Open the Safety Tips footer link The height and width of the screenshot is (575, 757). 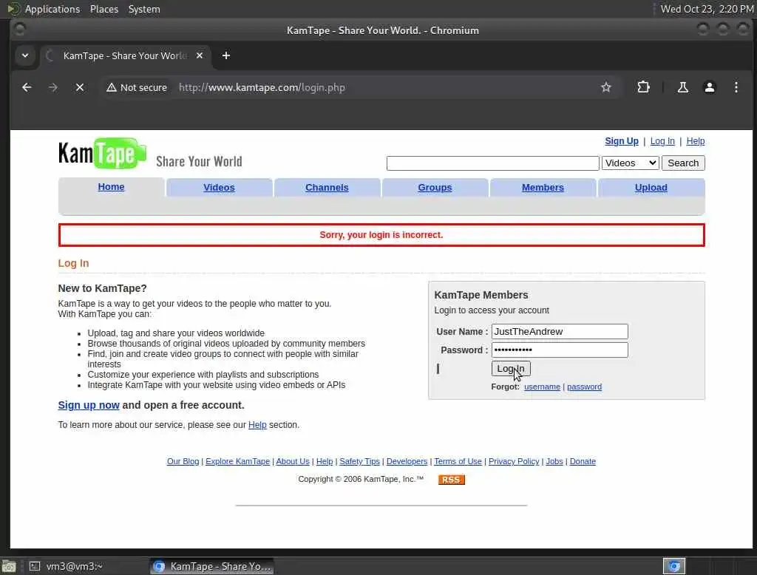click(x=360, y=461)
